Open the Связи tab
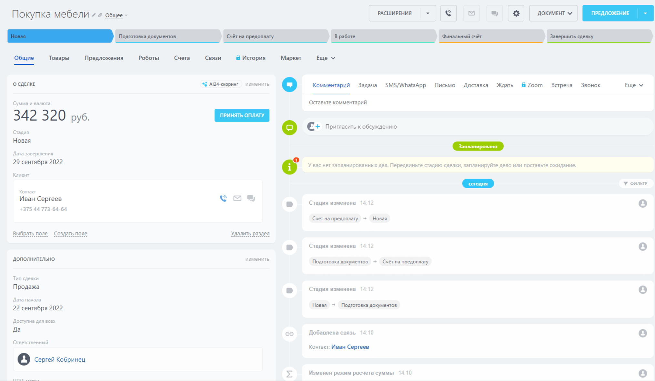The width and height of the screenshot is (655, 381). click(213, 58)
